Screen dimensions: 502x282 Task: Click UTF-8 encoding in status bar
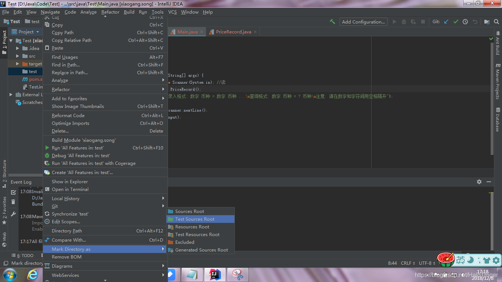click(427, 263)
